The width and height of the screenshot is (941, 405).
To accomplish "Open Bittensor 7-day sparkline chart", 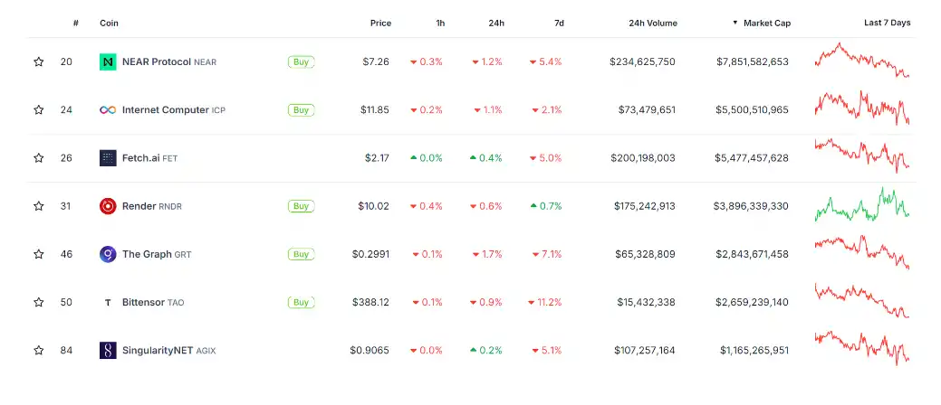I will point(862,300).
